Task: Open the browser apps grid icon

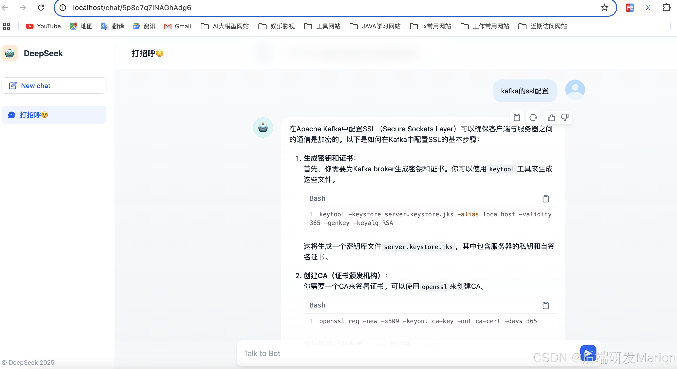Action: click(7, 26)
